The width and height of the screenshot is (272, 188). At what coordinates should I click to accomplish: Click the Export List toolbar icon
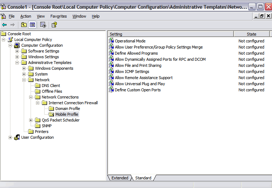click(43, 25)
